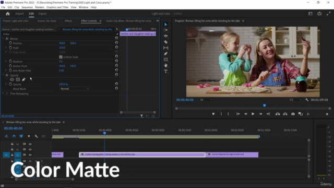This screenshot has width=334, height=188.
Task: Toggle Snap in timeline magnet icon
Action: 14,136
